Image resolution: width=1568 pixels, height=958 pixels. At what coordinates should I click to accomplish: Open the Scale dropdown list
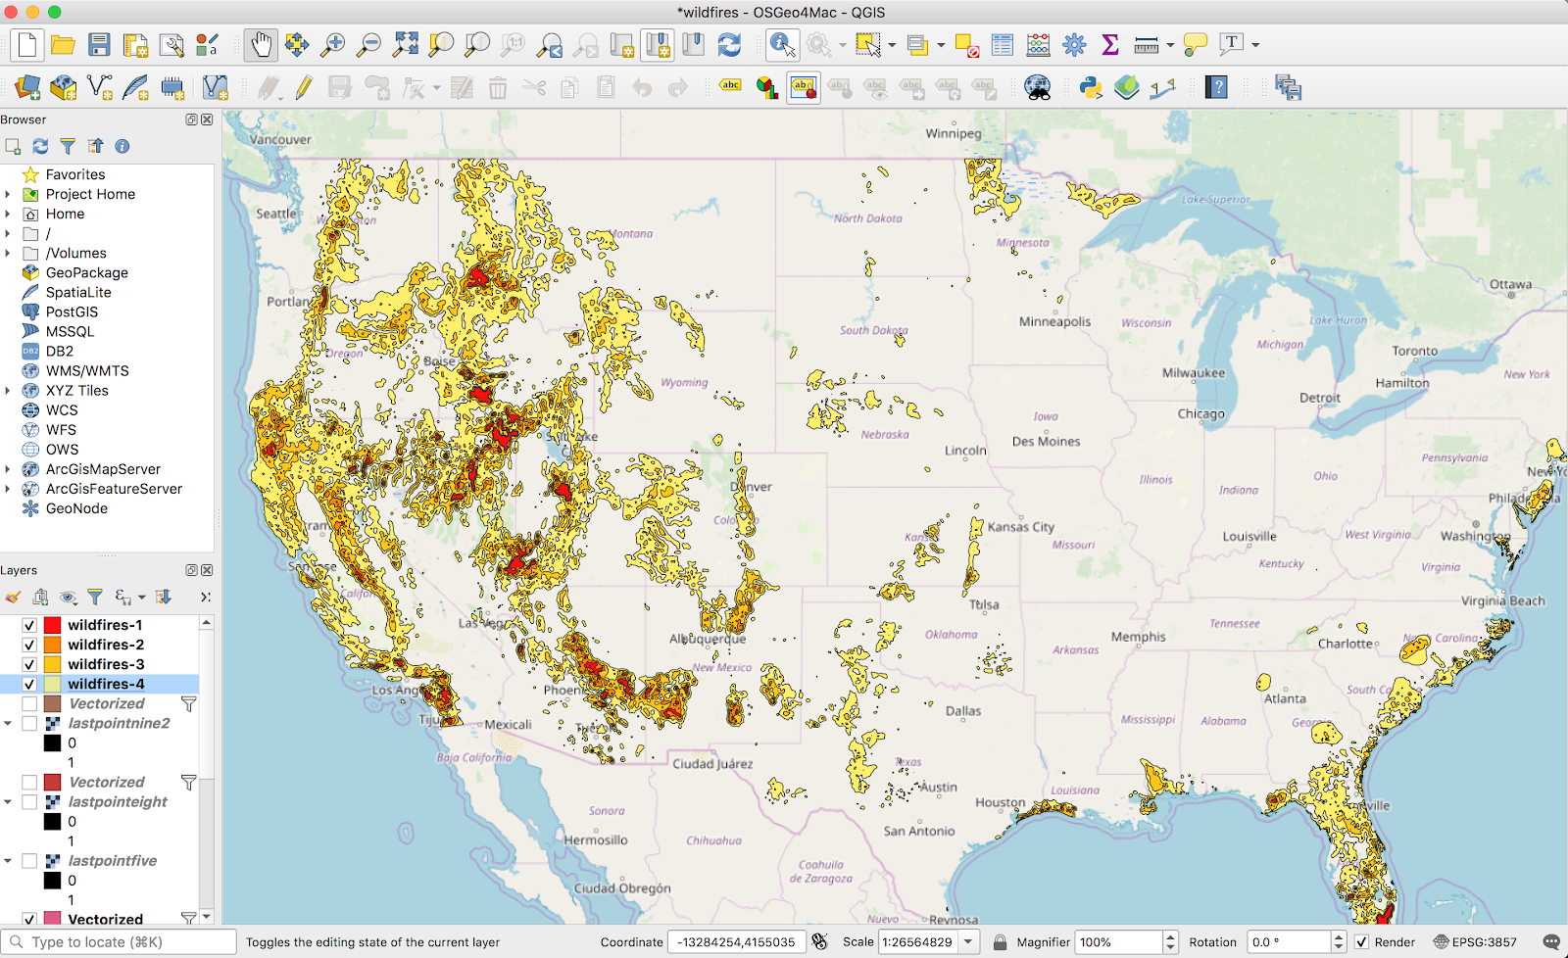pyautogui.click(x=968, y=942)
